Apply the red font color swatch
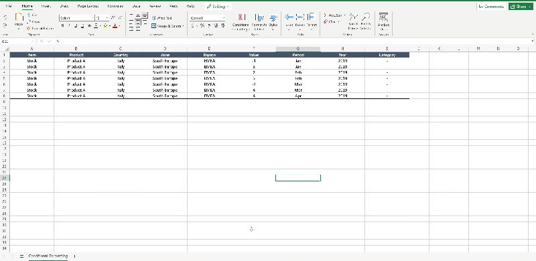 pos(115,25)
